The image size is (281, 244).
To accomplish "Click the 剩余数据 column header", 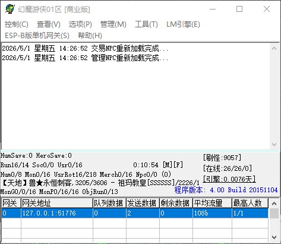I will click(176, 203).
